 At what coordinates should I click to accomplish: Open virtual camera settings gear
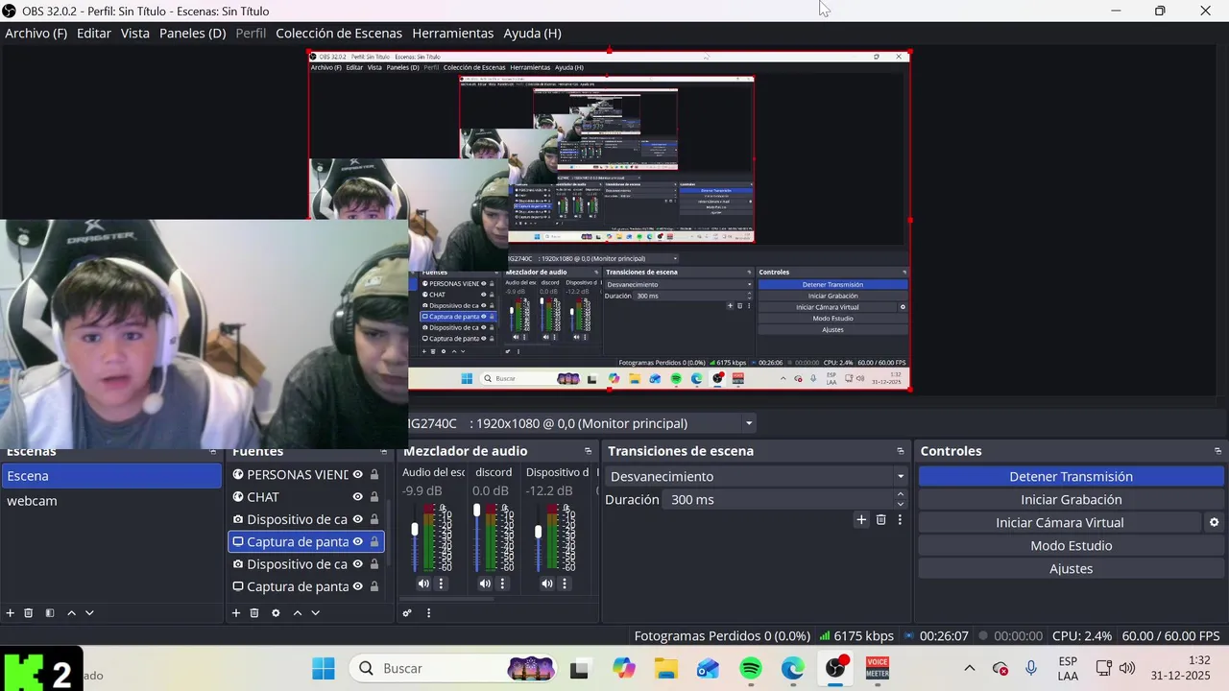pos(1214,523)
